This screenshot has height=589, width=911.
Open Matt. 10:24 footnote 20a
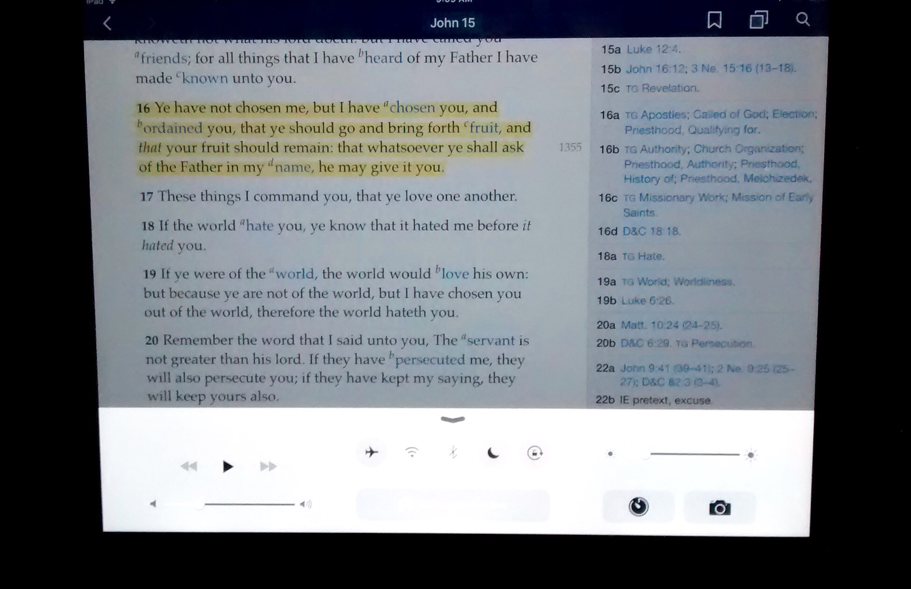671,325
